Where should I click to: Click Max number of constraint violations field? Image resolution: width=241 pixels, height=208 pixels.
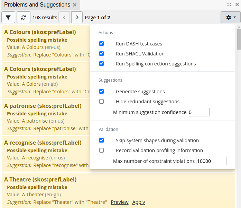click(211, 161)
